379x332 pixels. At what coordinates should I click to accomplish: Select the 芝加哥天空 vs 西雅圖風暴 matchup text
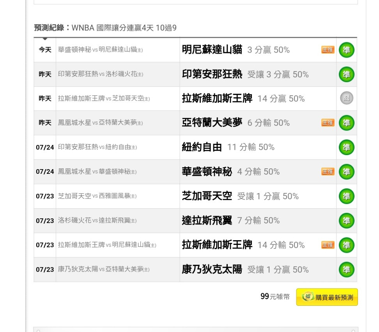point(97,196)
